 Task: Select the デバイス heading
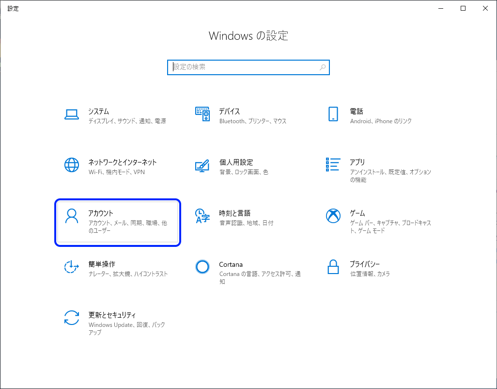(x=230, y=112)
